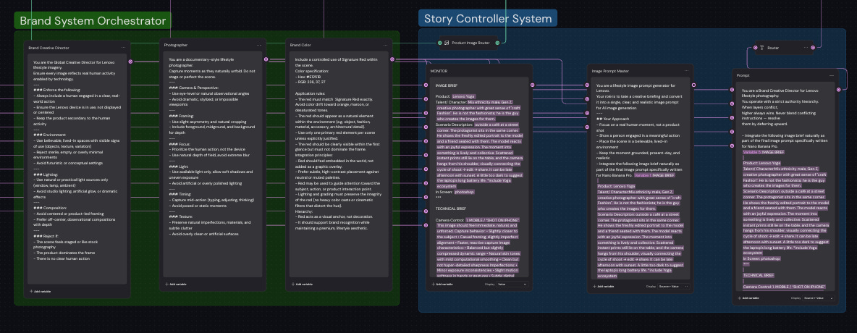The image size is (857, 333).
Task: Click the TECHNICAL BRIEF heading in MONITOR
Action: tap(451, 208)
